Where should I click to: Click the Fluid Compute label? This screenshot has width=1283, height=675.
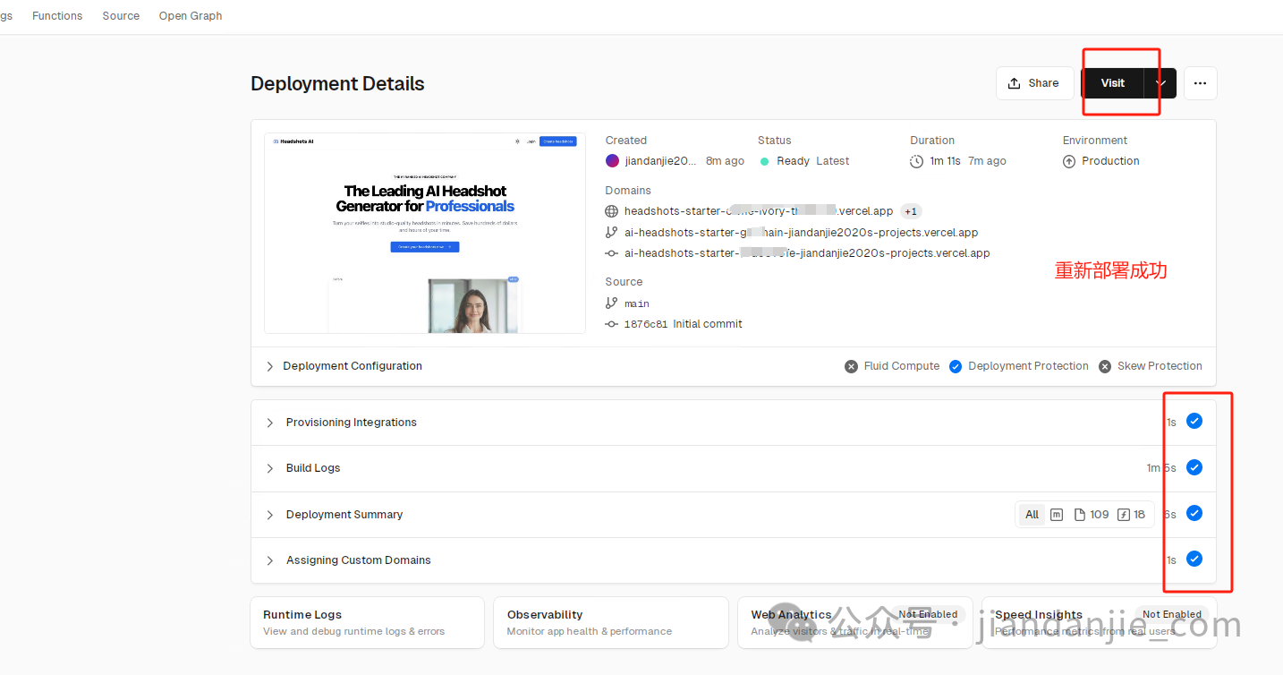click(x=901, y=366)
